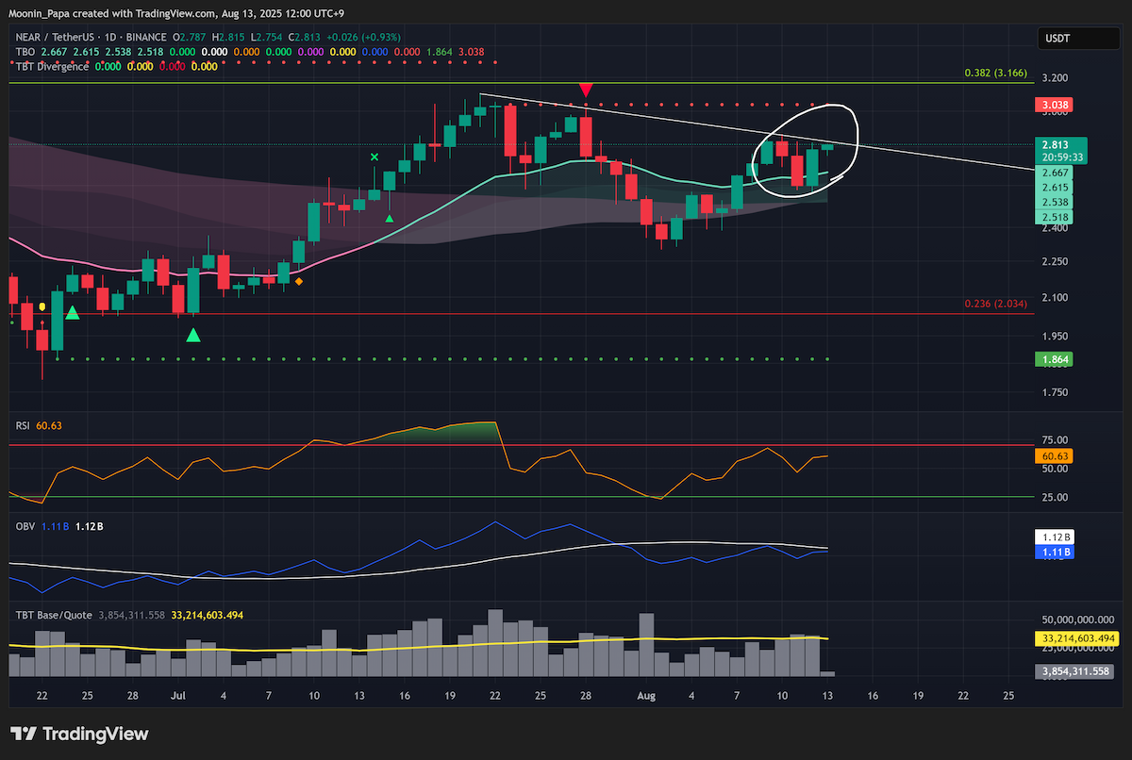
Task: Click the red down-triangle sell marker
Action: [x=586, y=90]
